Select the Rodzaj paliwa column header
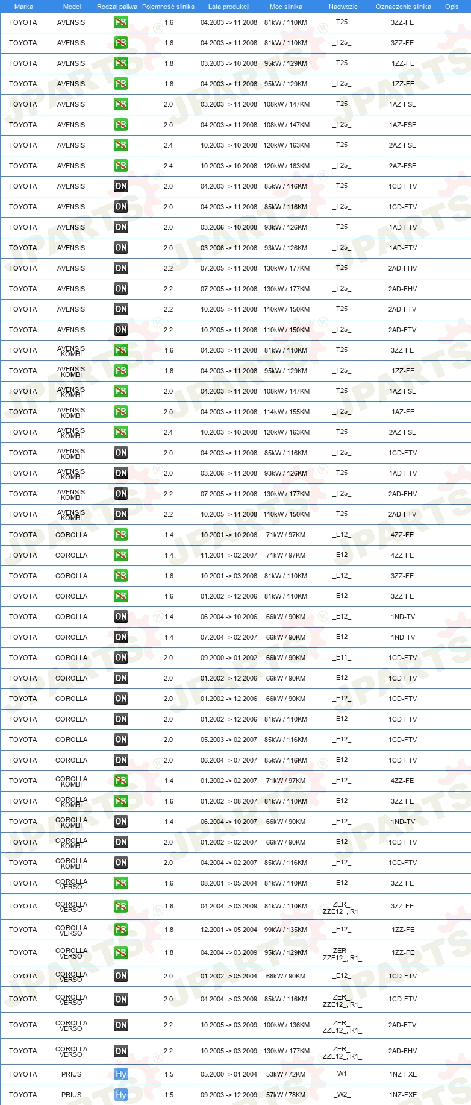This screenshot has height=1105, width=471. coord(117,7)
